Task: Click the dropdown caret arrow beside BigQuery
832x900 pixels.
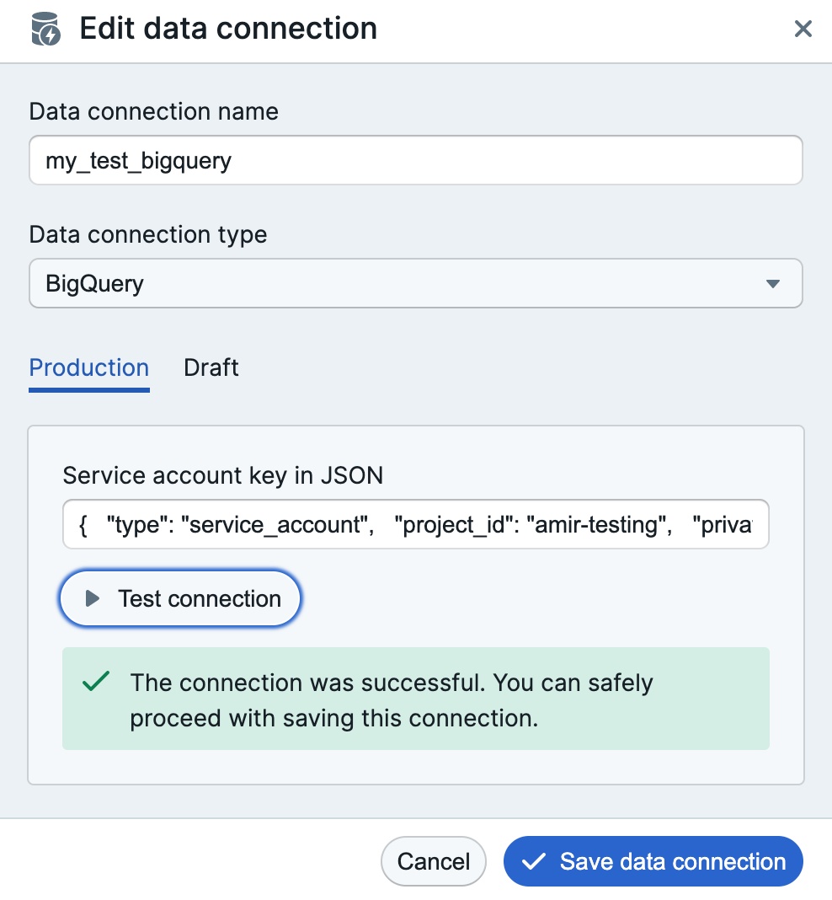Action: pos(772,283)
